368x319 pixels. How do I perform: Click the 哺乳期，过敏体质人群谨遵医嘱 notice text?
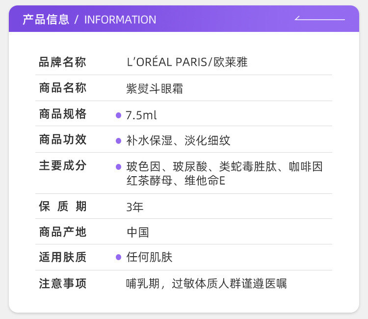pos(206,284)
